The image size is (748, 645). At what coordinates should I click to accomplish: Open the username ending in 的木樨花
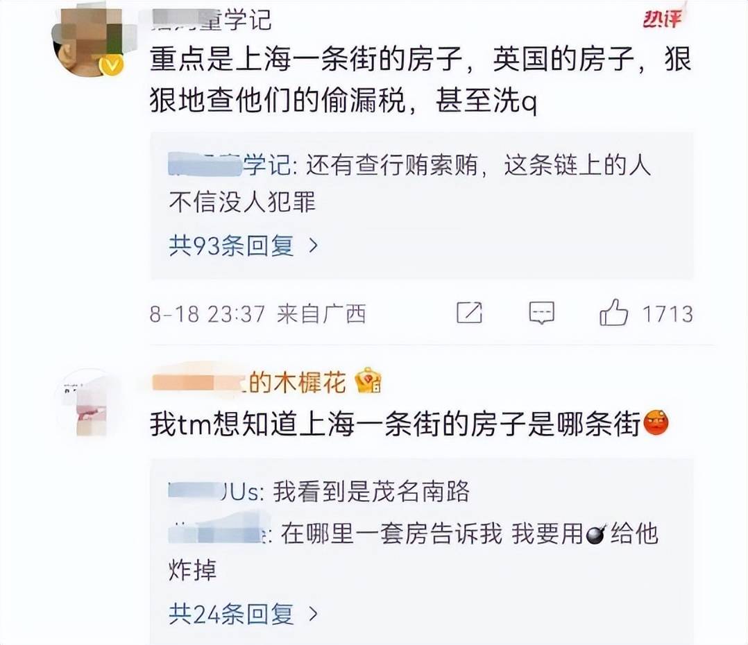point(248,382)
